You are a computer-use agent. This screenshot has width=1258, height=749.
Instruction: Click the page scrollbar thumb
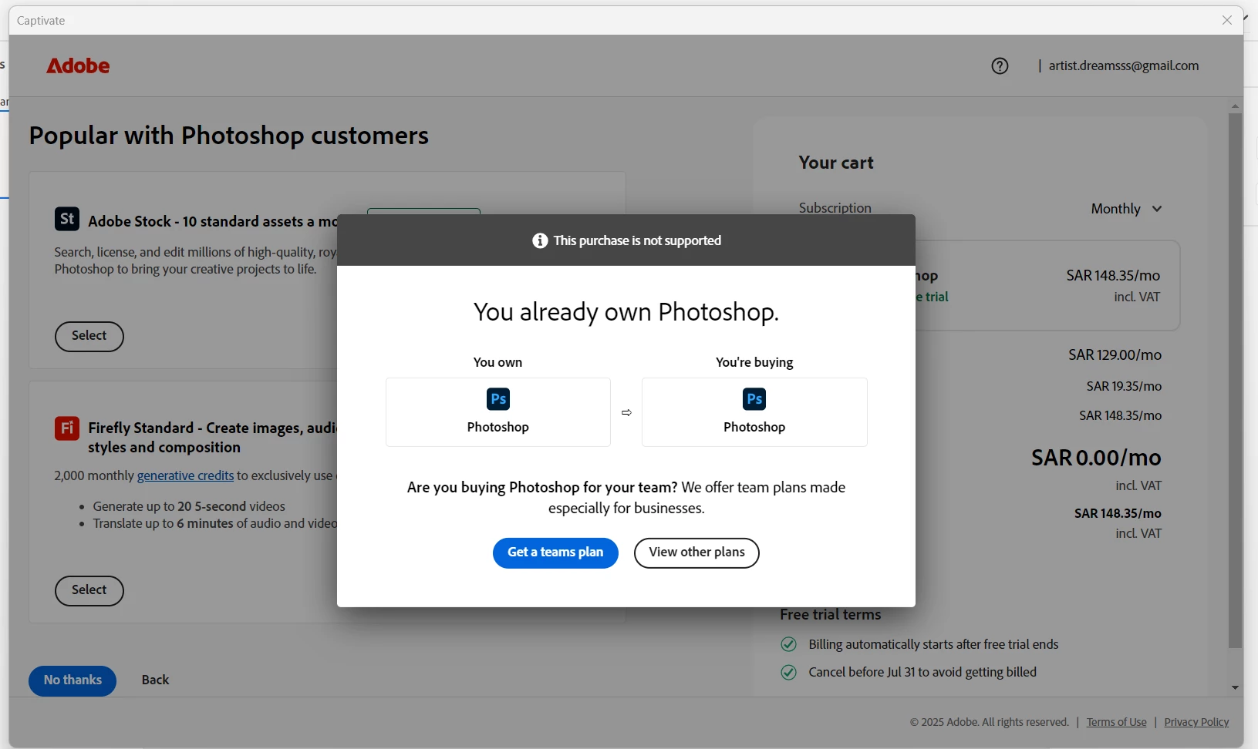click(x=1235, y=381)
